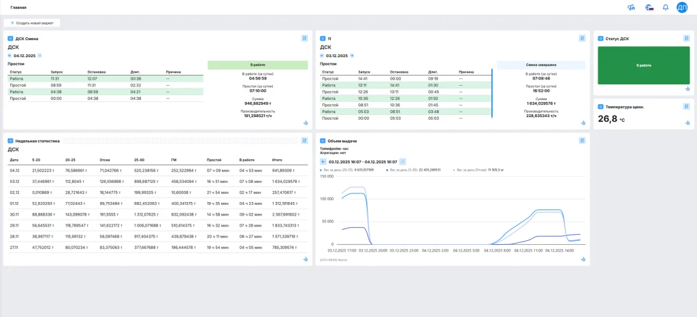Click widget 11 Работа row starting 05:03
The image size is (697, 317).
coord(406,112)
